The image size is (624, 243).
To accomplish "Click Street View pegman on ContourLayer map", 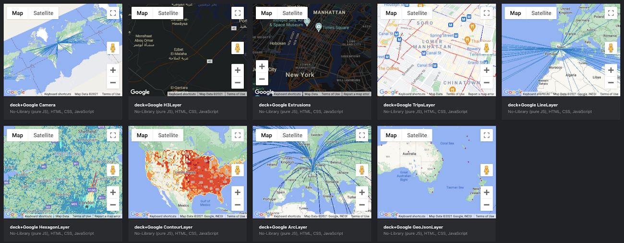I will pos(238,170).
